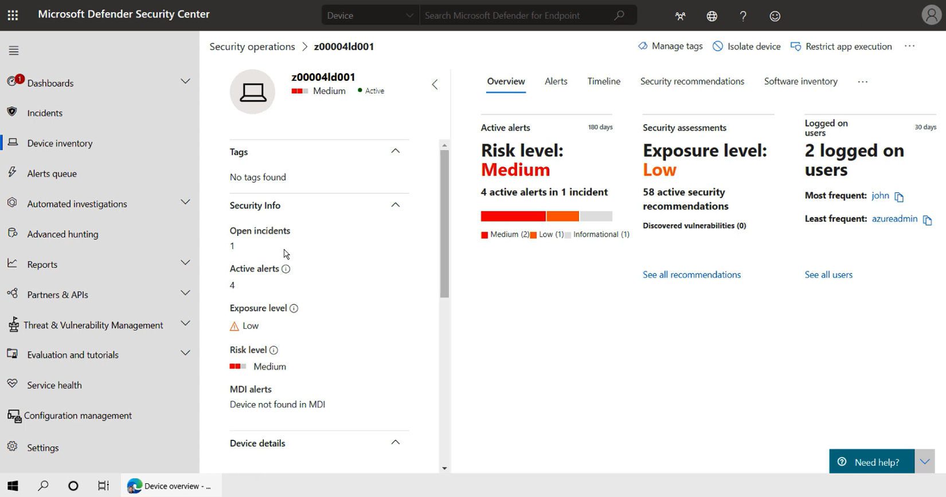Click Isolate device button

coord(746,46)
